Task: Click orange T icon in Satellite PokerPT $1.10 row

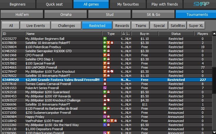Action: pyautogui.click(x=105, y=76)
